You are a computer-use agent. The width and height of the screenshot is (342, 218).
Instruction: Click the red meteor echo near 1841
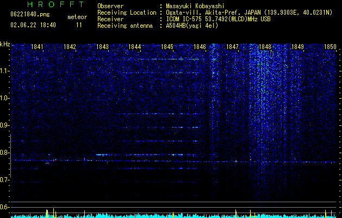(47, 163)
